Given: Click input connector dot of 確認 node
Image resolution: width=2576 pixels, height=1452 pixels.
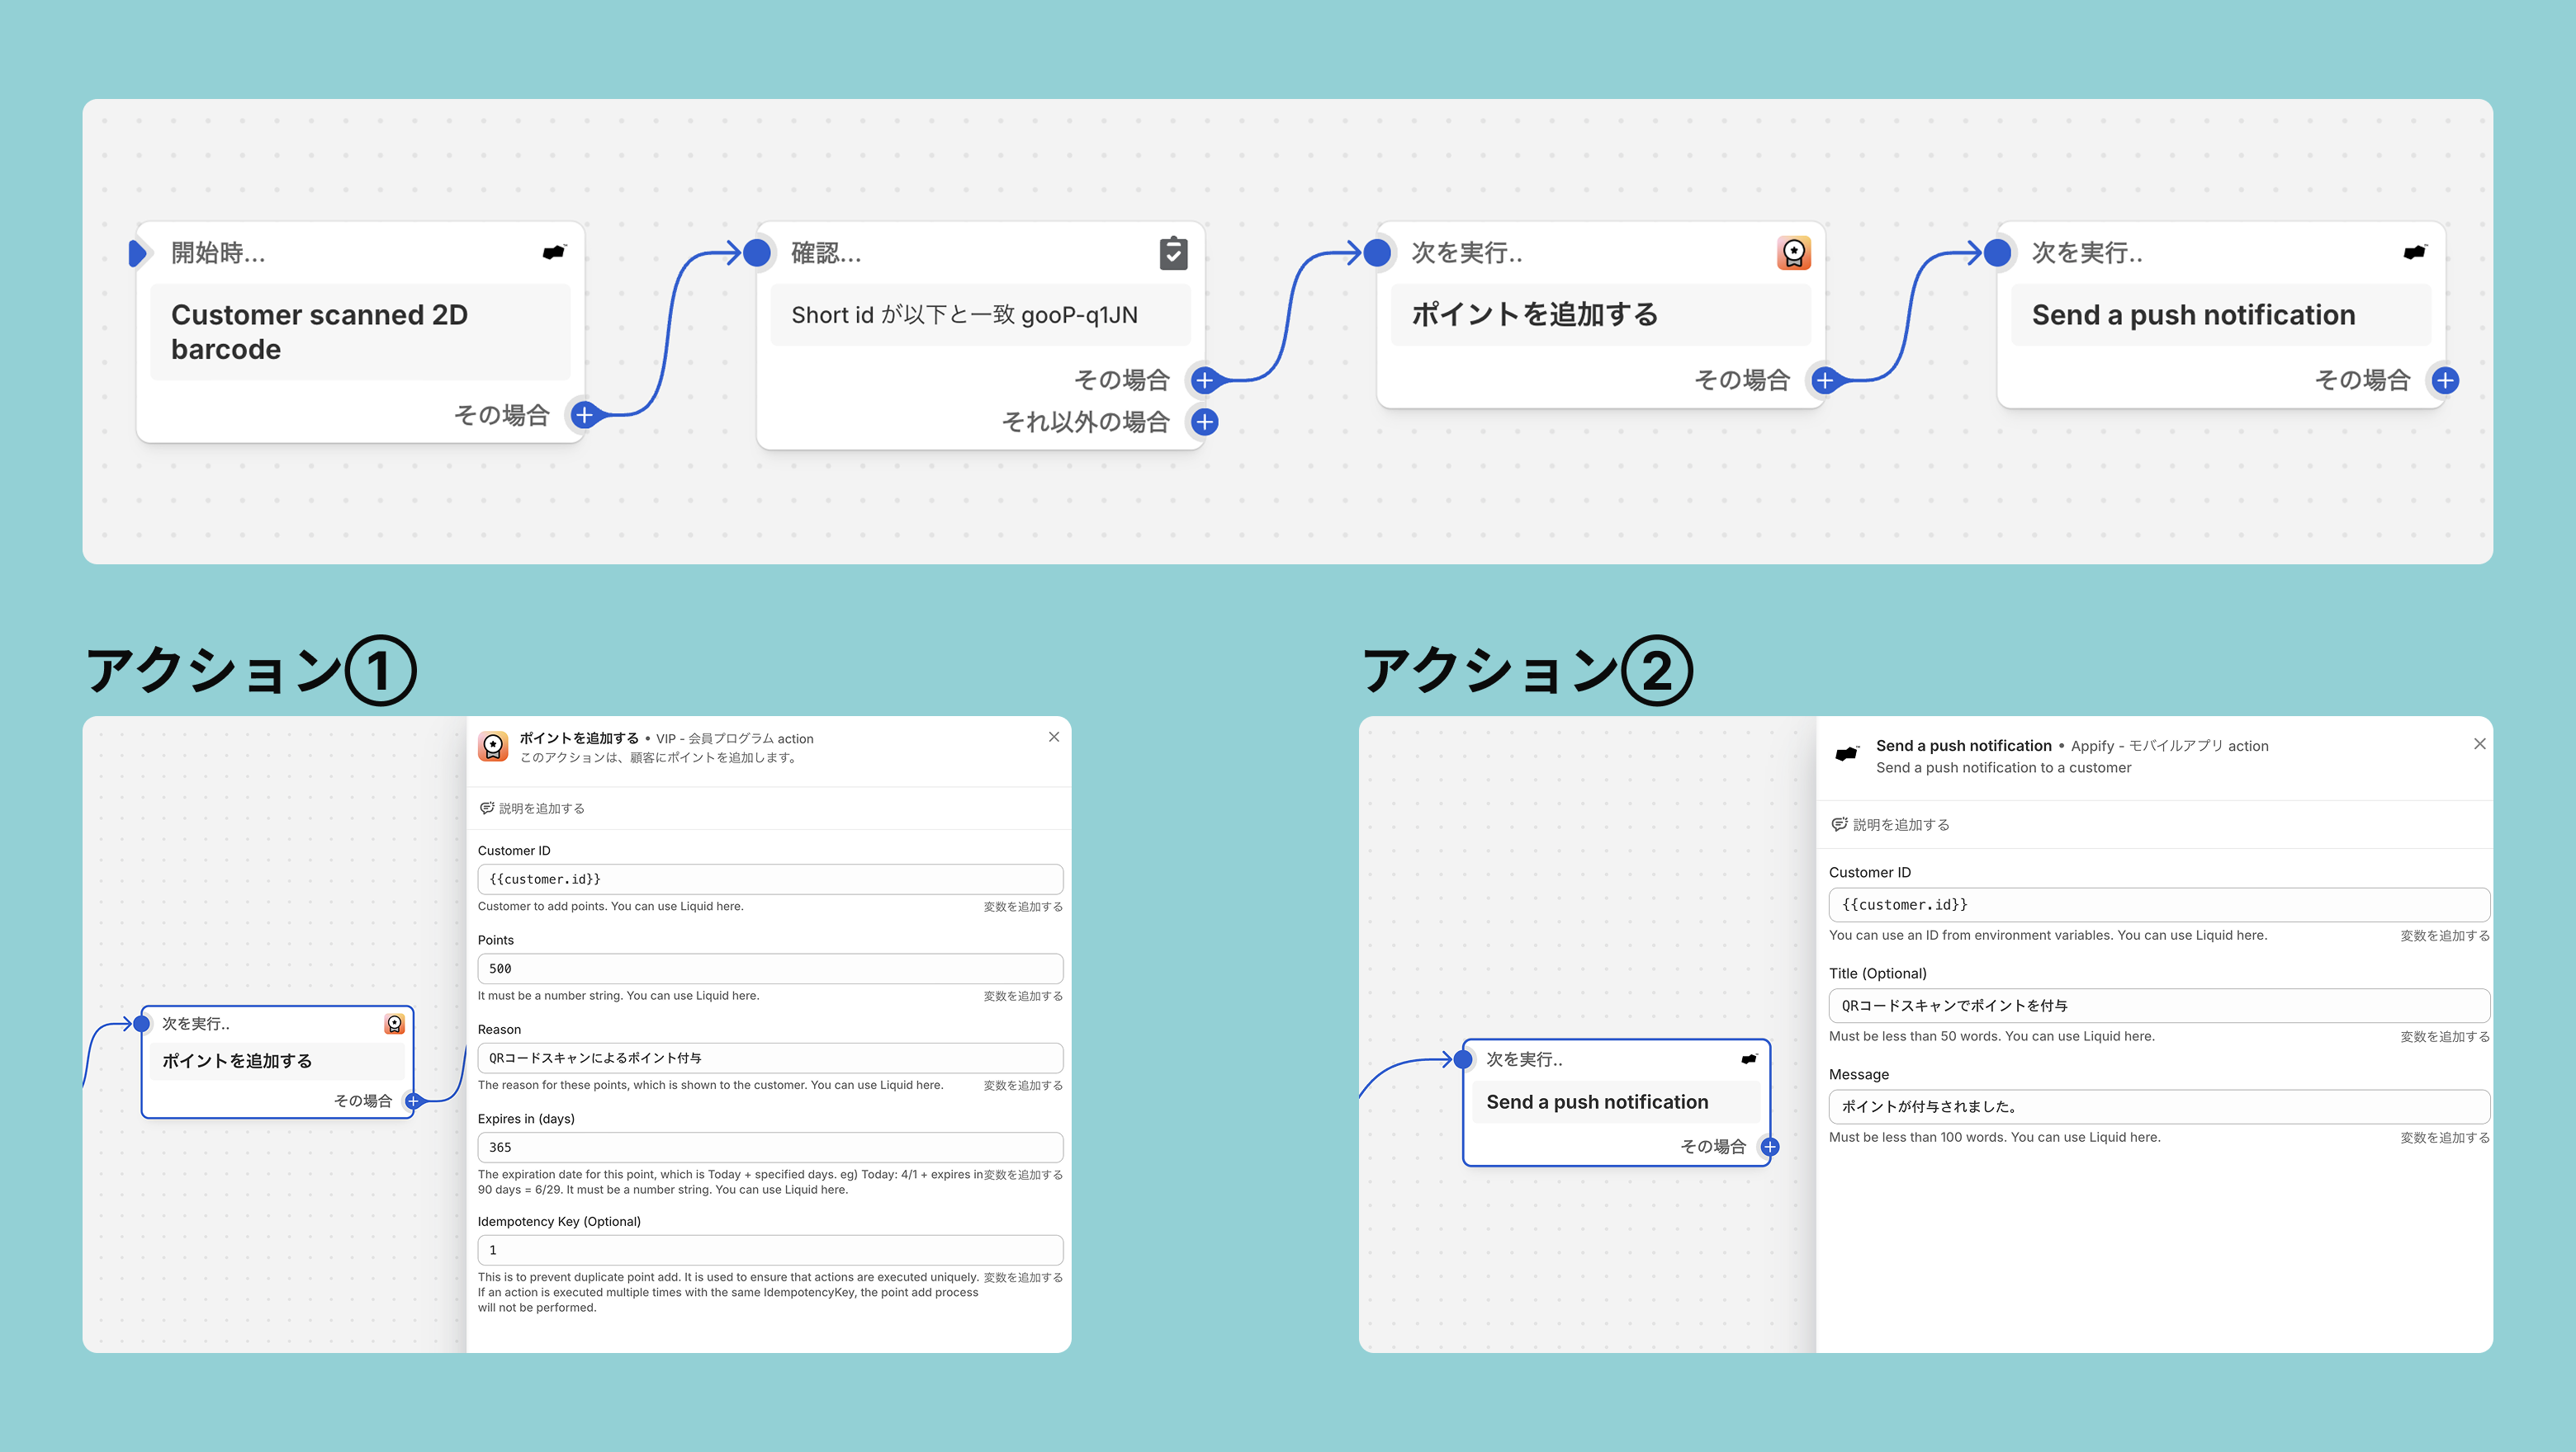Looking at the screenshot, I should [x=757, y=252].
